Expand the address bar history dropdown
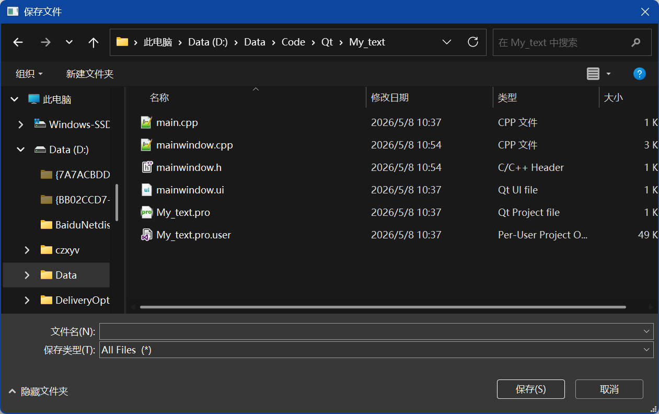 [447, 42]
